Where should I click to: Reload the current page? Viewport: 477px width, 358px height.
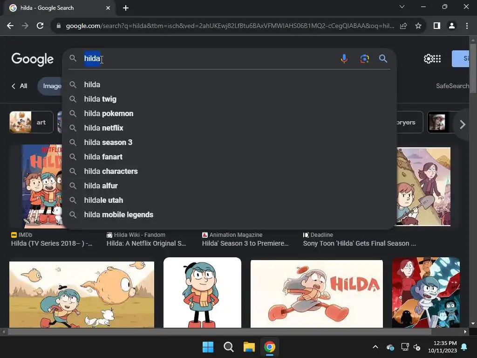(40, 26)
